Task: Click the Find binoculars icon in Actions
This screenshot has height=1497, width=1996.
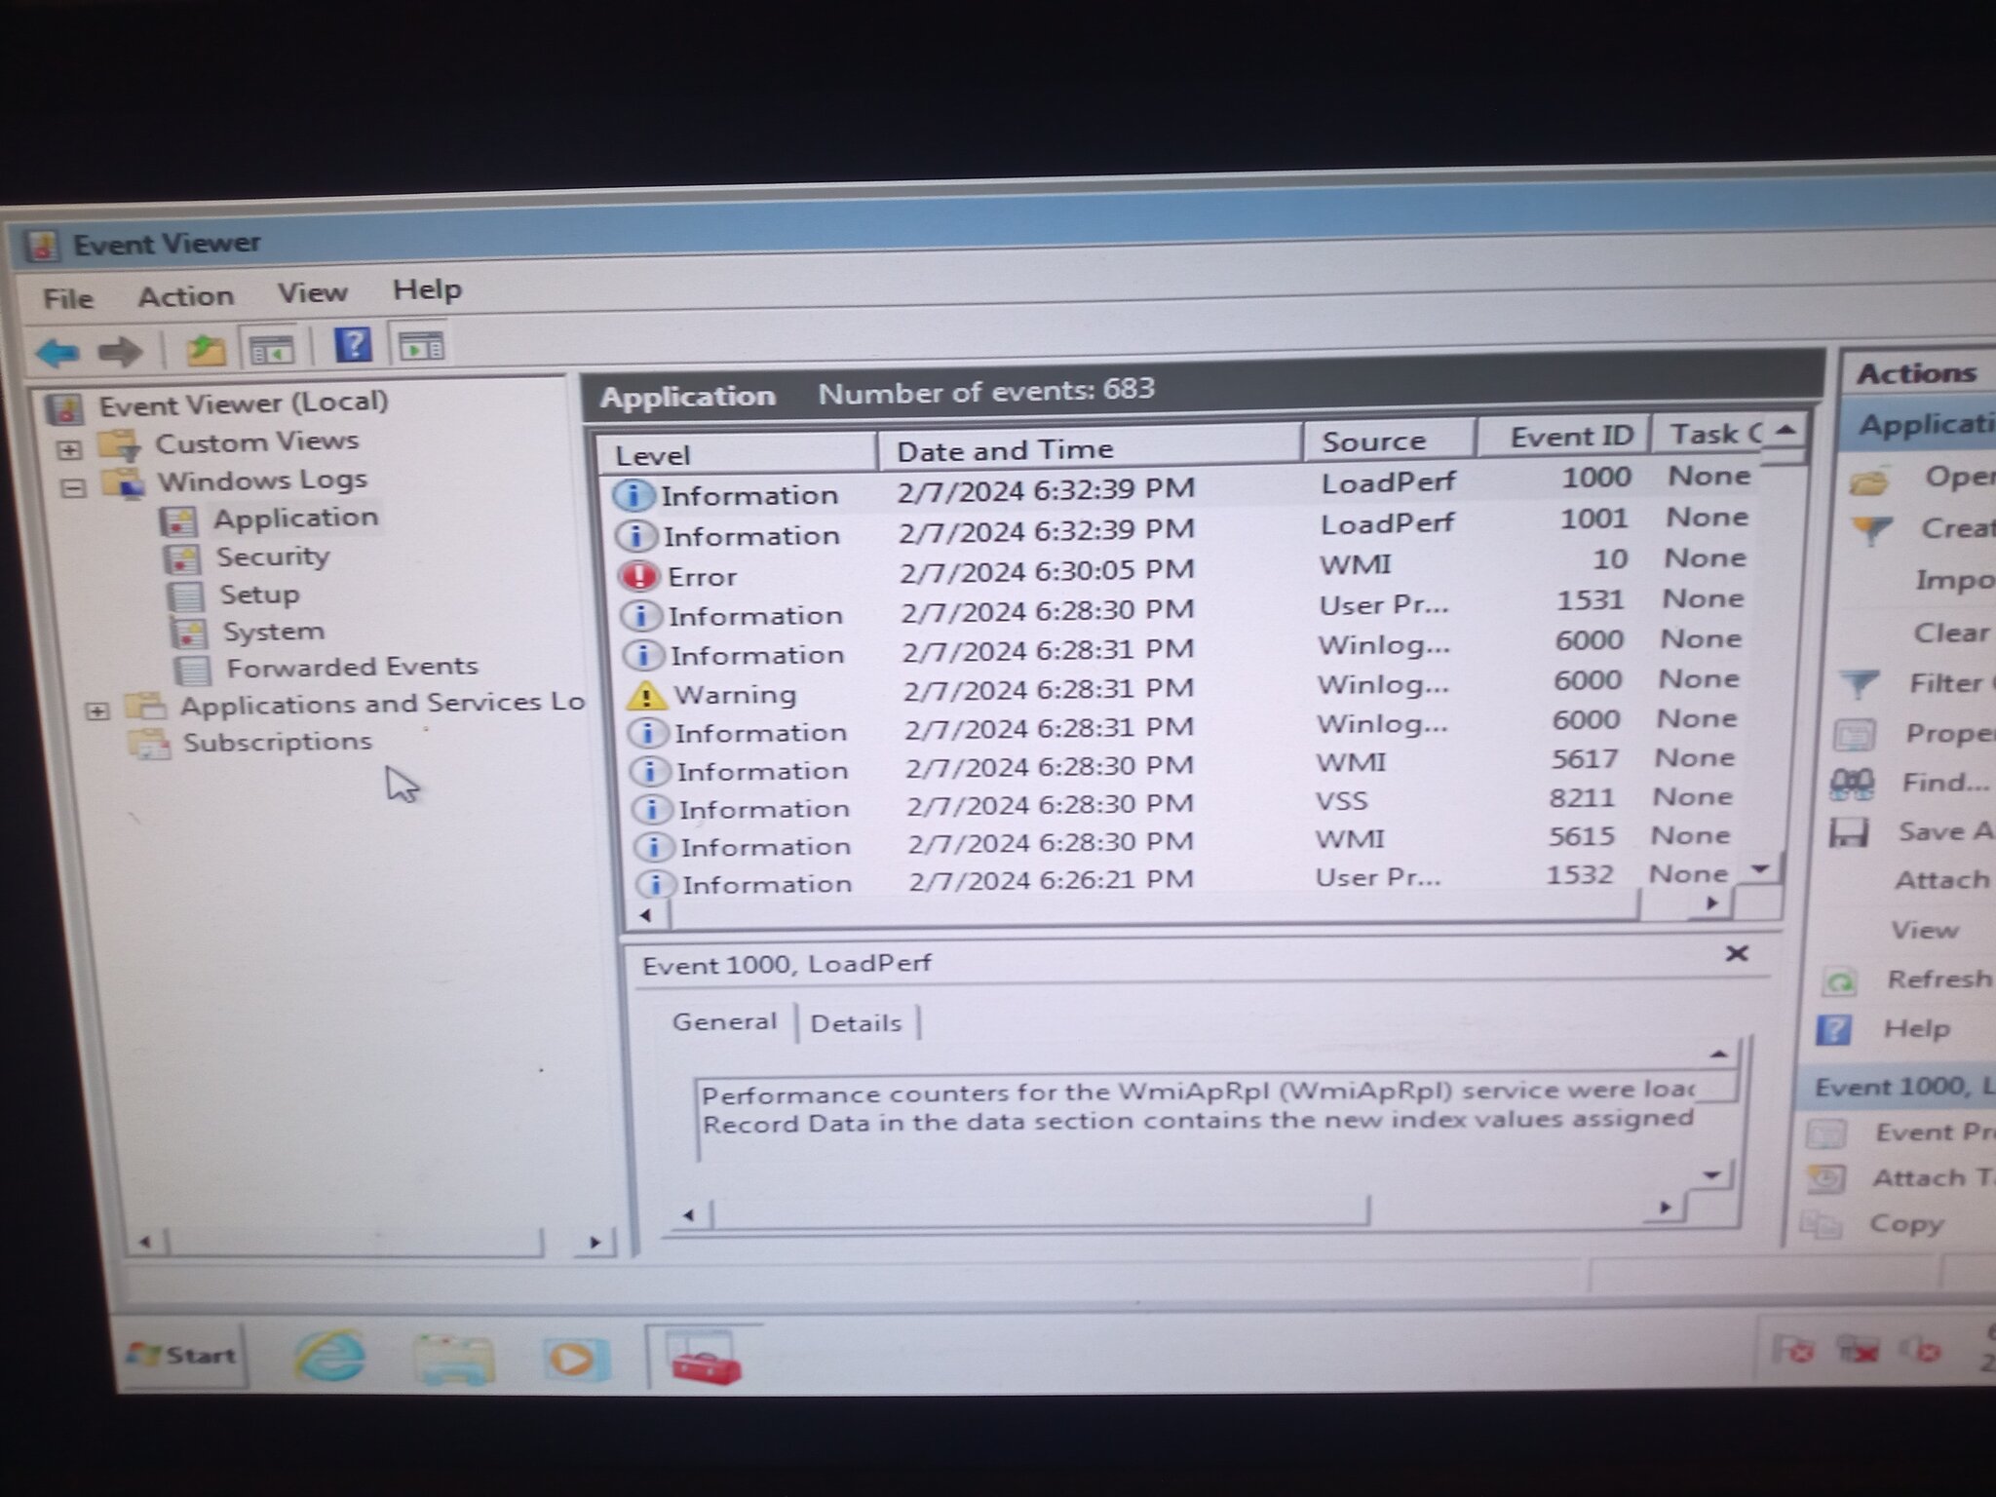Action: click(1851, 784)
